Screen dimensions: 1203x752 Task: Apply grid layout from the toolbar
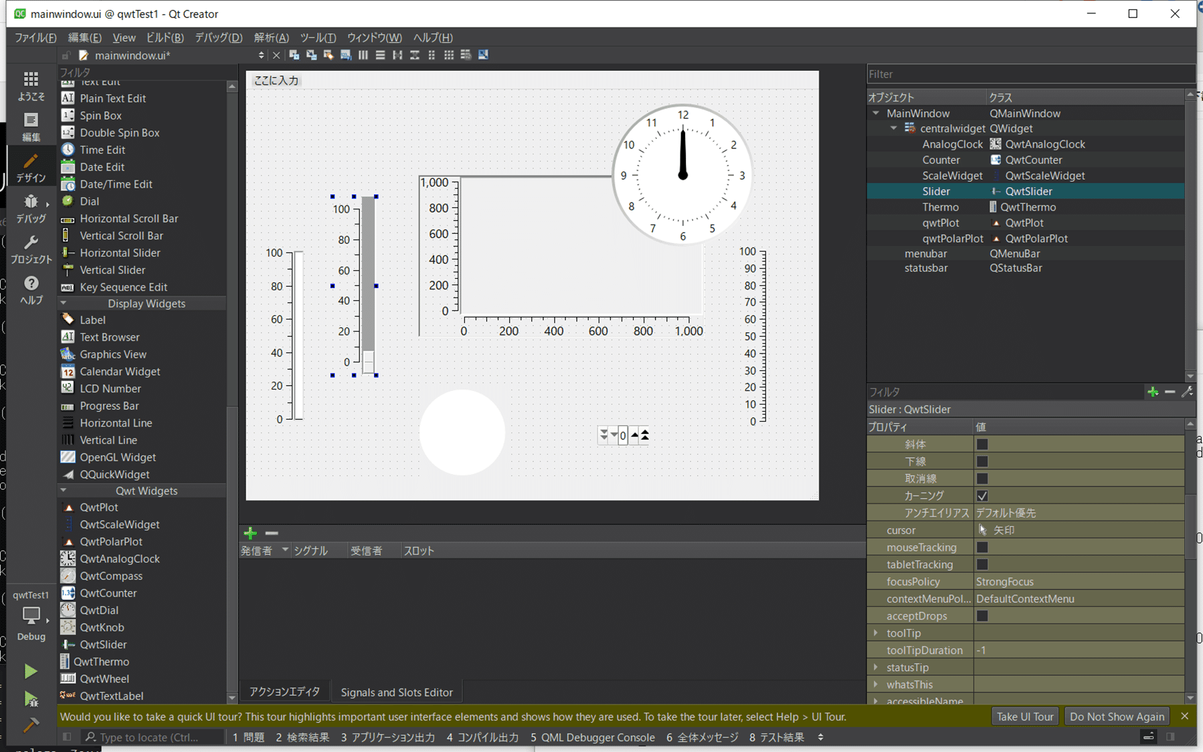coord(449,55)
